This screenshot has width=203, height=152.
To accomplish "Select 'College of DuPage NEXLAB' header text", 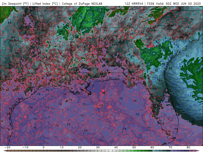I will coord(82,4).
